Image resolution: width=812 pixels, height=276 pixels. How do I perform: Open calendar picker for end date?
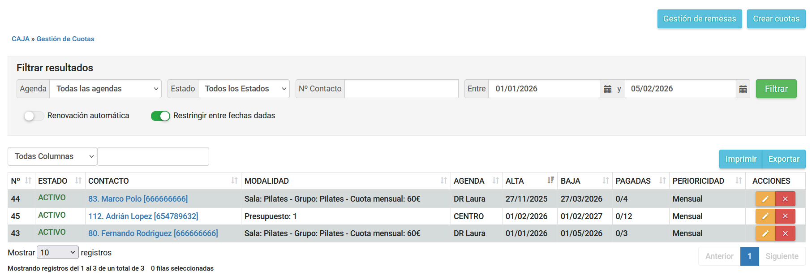(x=743, y=89)
